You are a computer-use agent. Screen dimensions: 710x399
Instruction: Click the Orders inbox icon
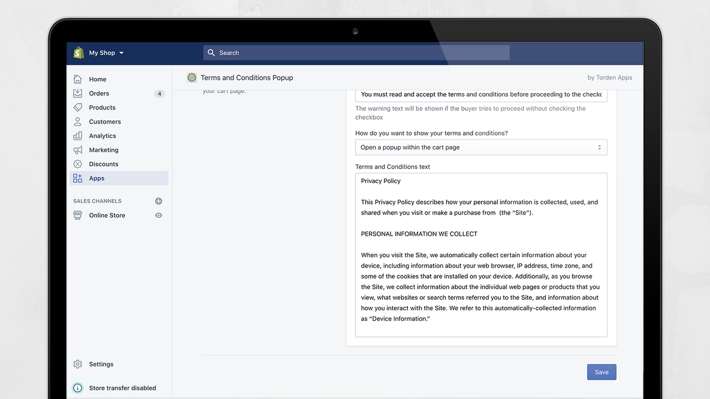coord(78,93)
